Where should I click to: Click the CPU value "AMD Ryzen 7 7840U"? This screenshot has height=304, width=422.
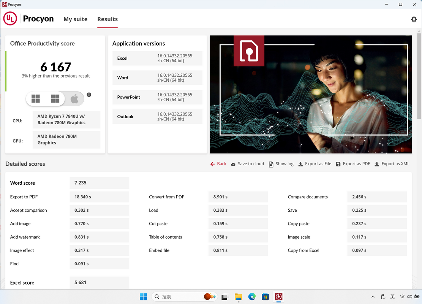[x=66, y=120]
